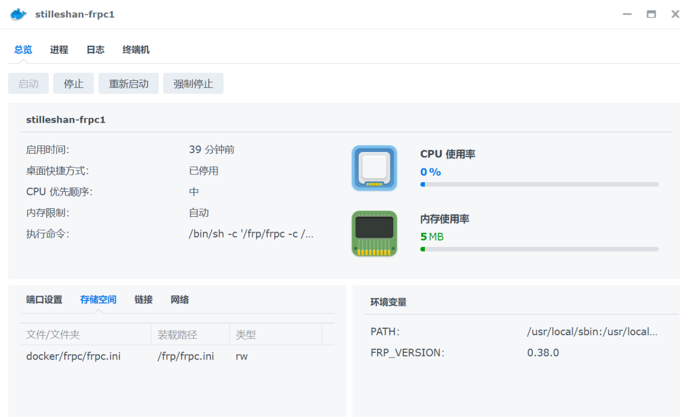
Task: Click the 内存使用率 label
Action: 444,219
